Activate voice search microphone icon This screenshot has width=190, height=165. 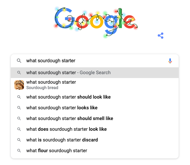170,61
